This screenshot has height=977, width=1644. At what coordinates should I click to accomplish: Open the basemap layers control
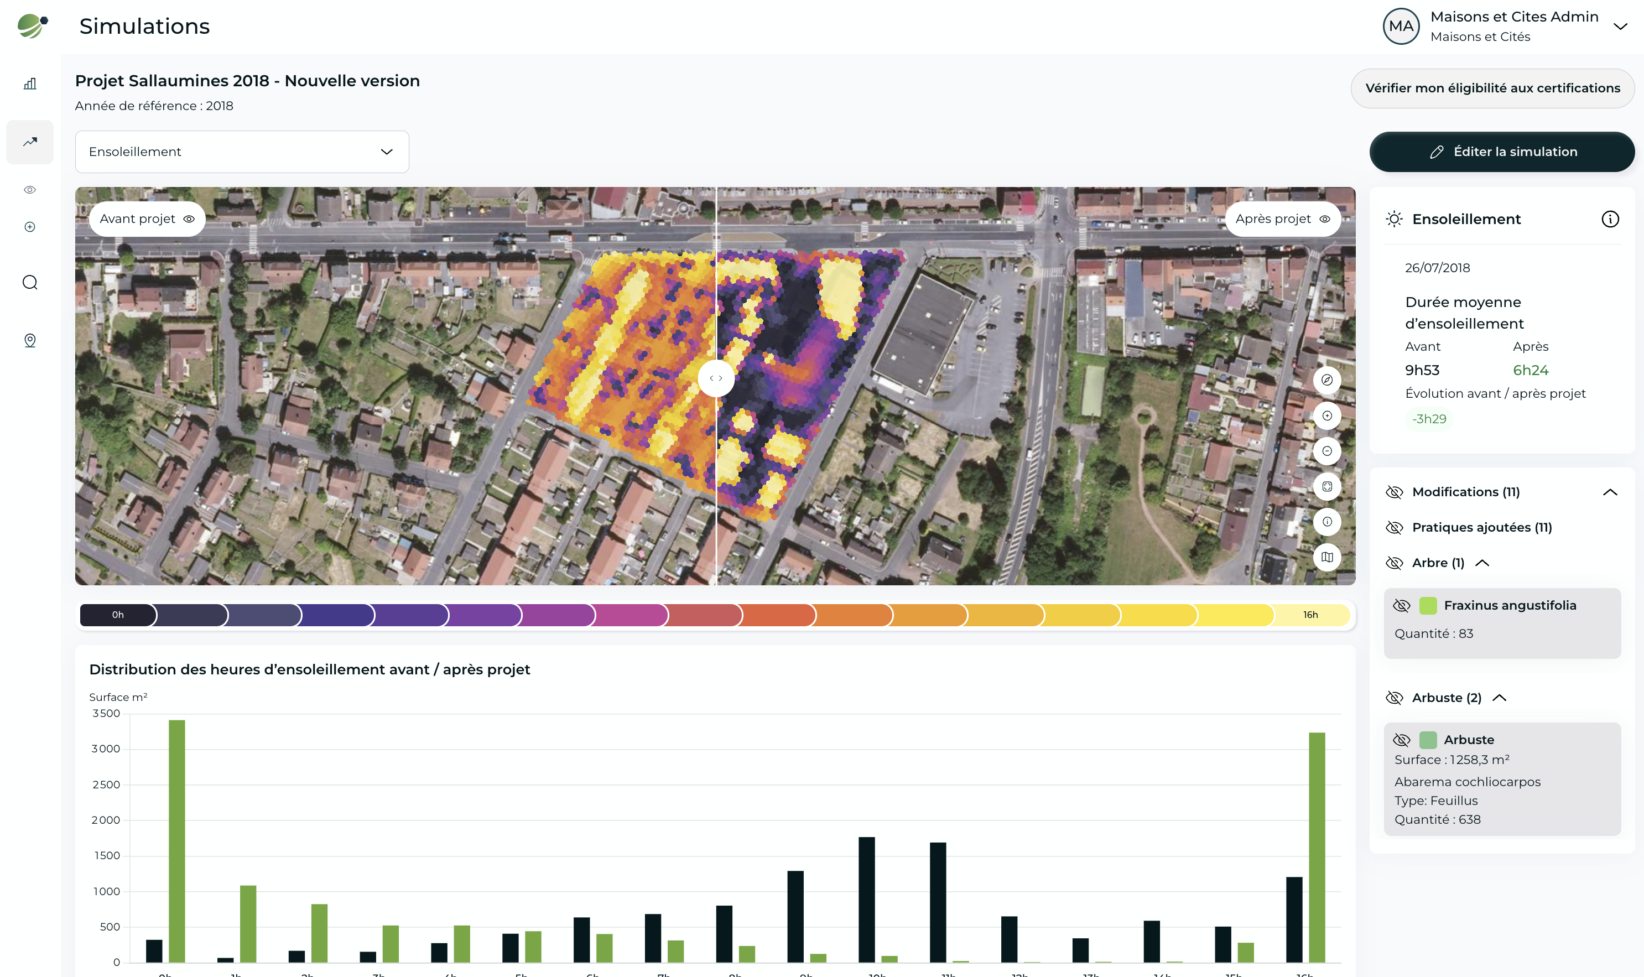click(x=1327, y=557)
